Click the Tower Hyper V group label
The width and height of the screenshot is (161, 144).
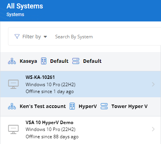tap(130, 106)
